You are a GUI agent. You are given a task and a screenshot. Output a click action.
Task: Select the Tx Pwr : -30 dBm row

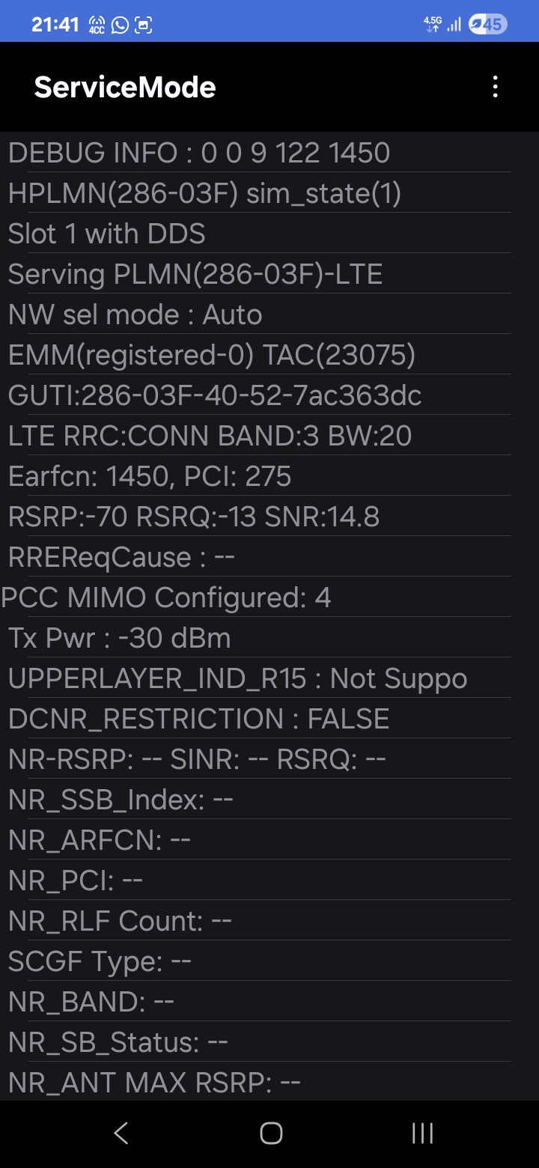click(x=256, y=638)
